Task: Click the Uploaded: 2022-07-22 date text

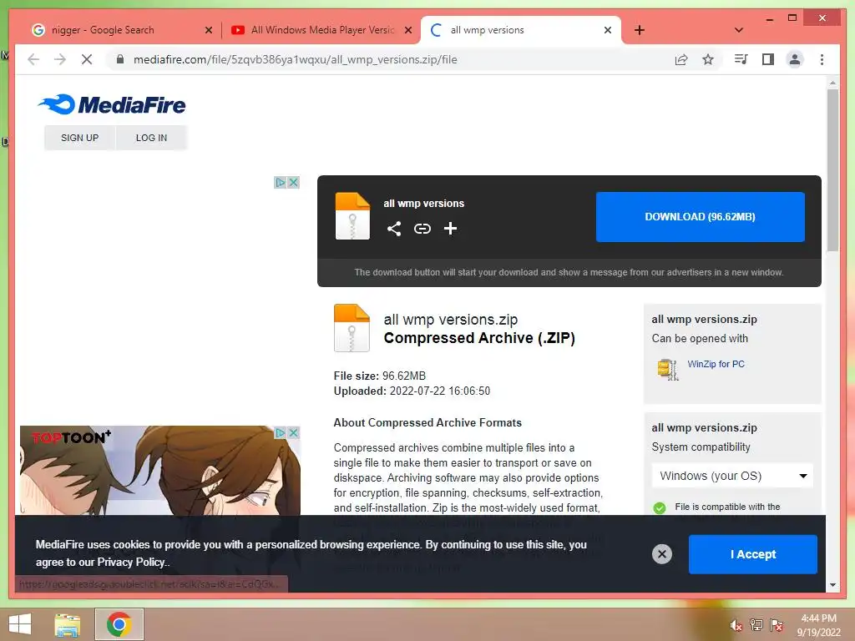Action: (x=412, y=391)
